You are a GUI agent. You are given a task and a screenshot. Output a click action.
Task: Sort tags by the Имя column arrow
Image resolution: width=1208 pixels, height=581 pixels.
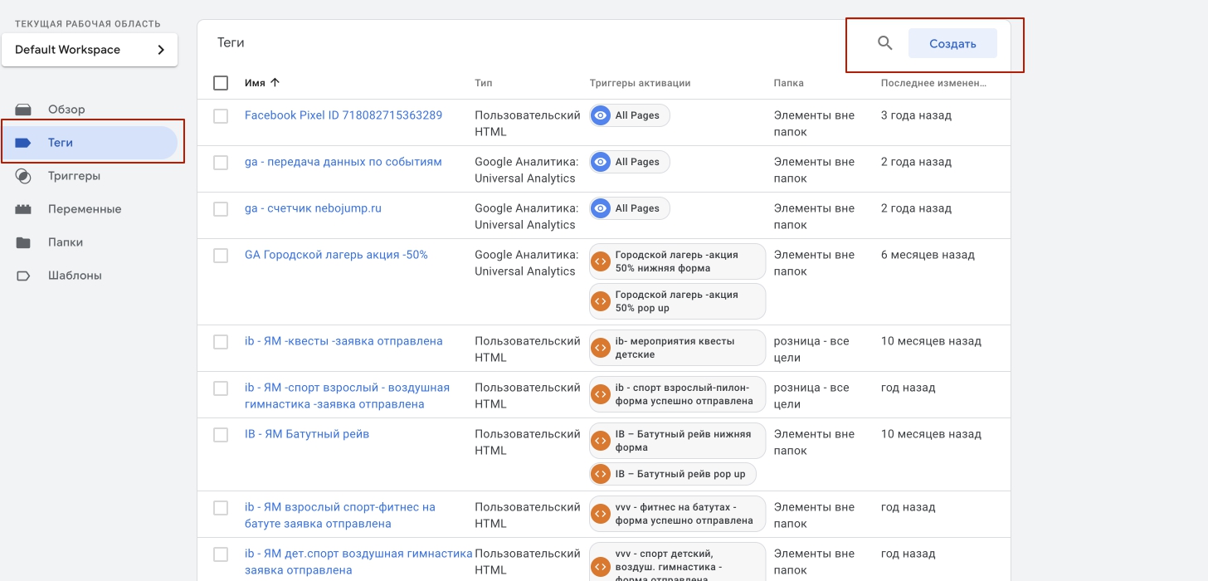(275, 83)
